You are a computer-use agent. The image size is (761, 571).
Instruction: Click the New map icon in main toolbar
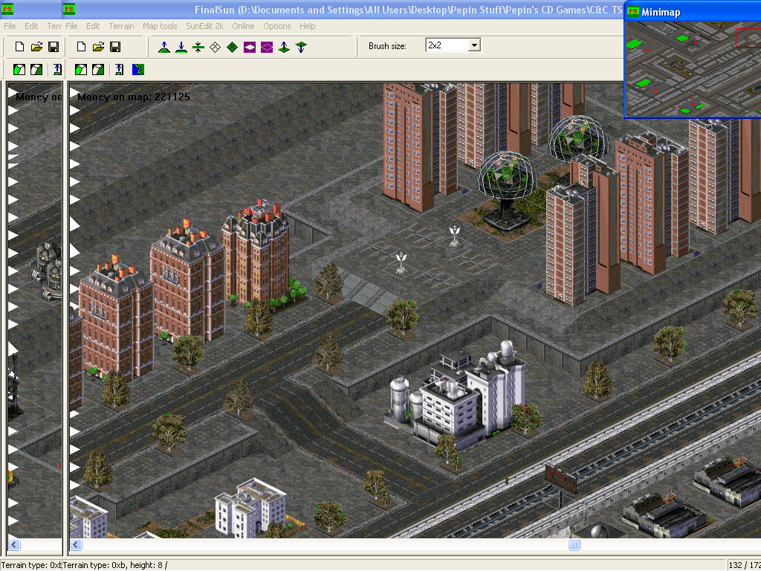(x=81, y=47)
